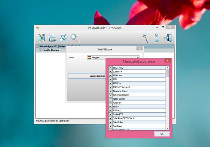Screen dimensions: 210x147
Task: Click the program list scroll-down arrow
Action: 168,128
